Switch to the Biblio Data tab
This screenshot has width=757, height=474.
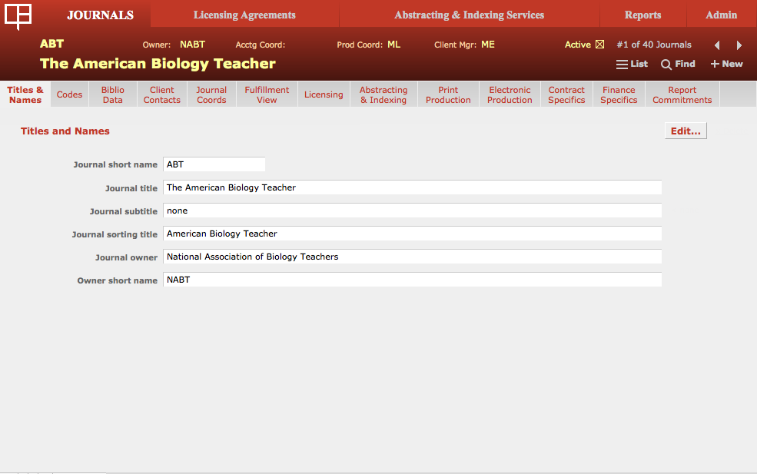113,94
